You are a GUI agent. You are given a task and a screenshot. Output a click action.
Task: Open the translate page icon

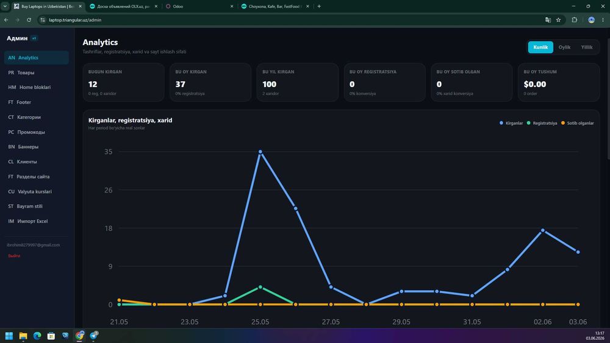pos(548,20)
